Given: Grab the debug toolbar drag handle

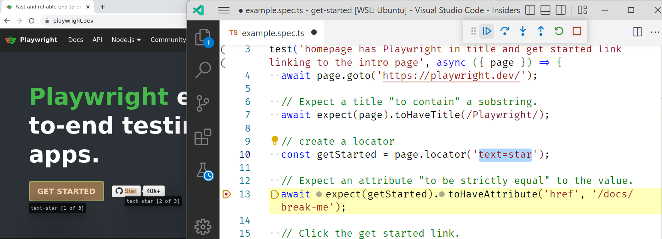Looking at the screenshot, I should 473,31.
